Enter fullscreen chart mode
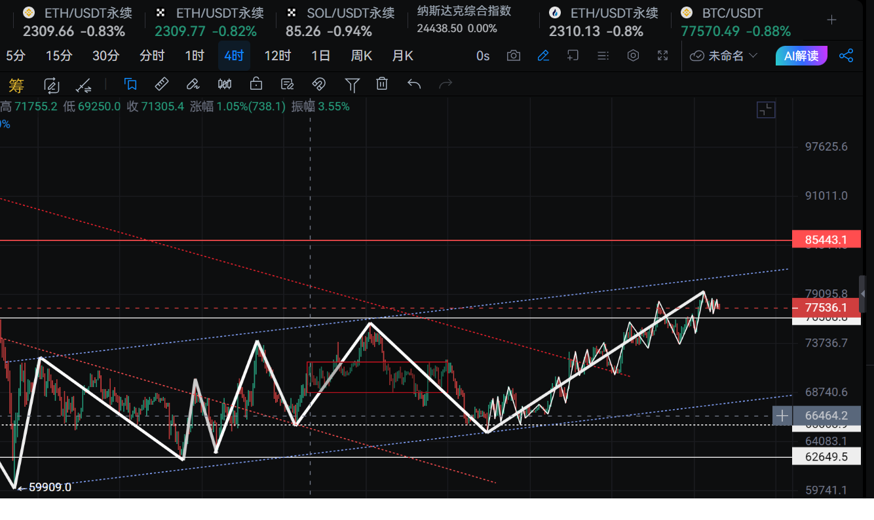This screenshot has width=874, height=520. (x=662, y=56)
